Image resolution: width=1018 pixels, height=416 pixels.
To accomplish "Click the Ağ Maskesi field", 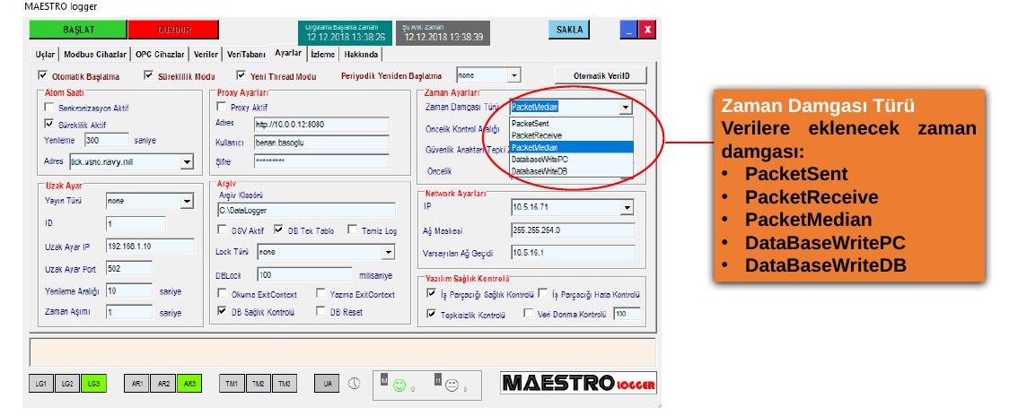I will click(574, 230).
